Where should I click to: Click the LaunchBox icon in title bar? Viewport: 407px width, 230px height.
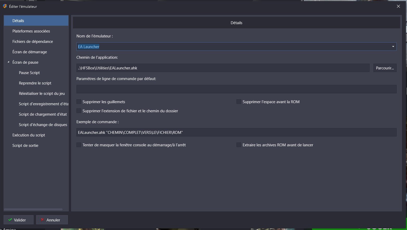[5, 6]
